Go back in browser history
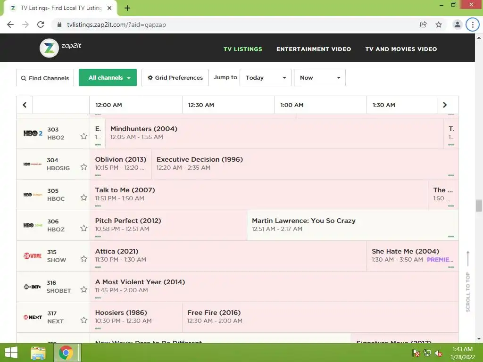Image resolution: width=483 pixels, height=362 pixels. tap(10, 25)
